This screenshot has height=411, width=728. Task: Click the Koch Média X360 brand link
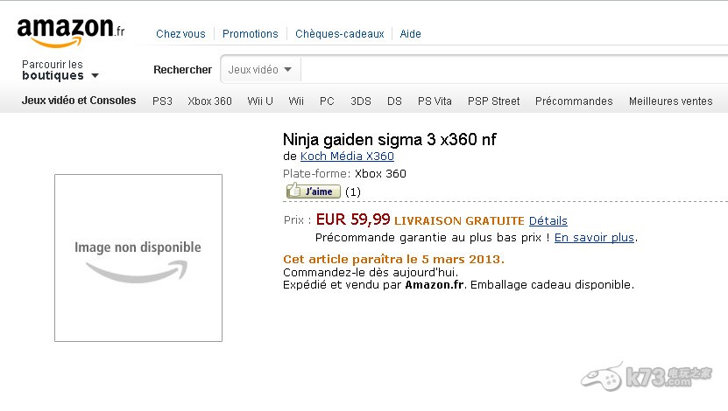[x=347, y=157]
